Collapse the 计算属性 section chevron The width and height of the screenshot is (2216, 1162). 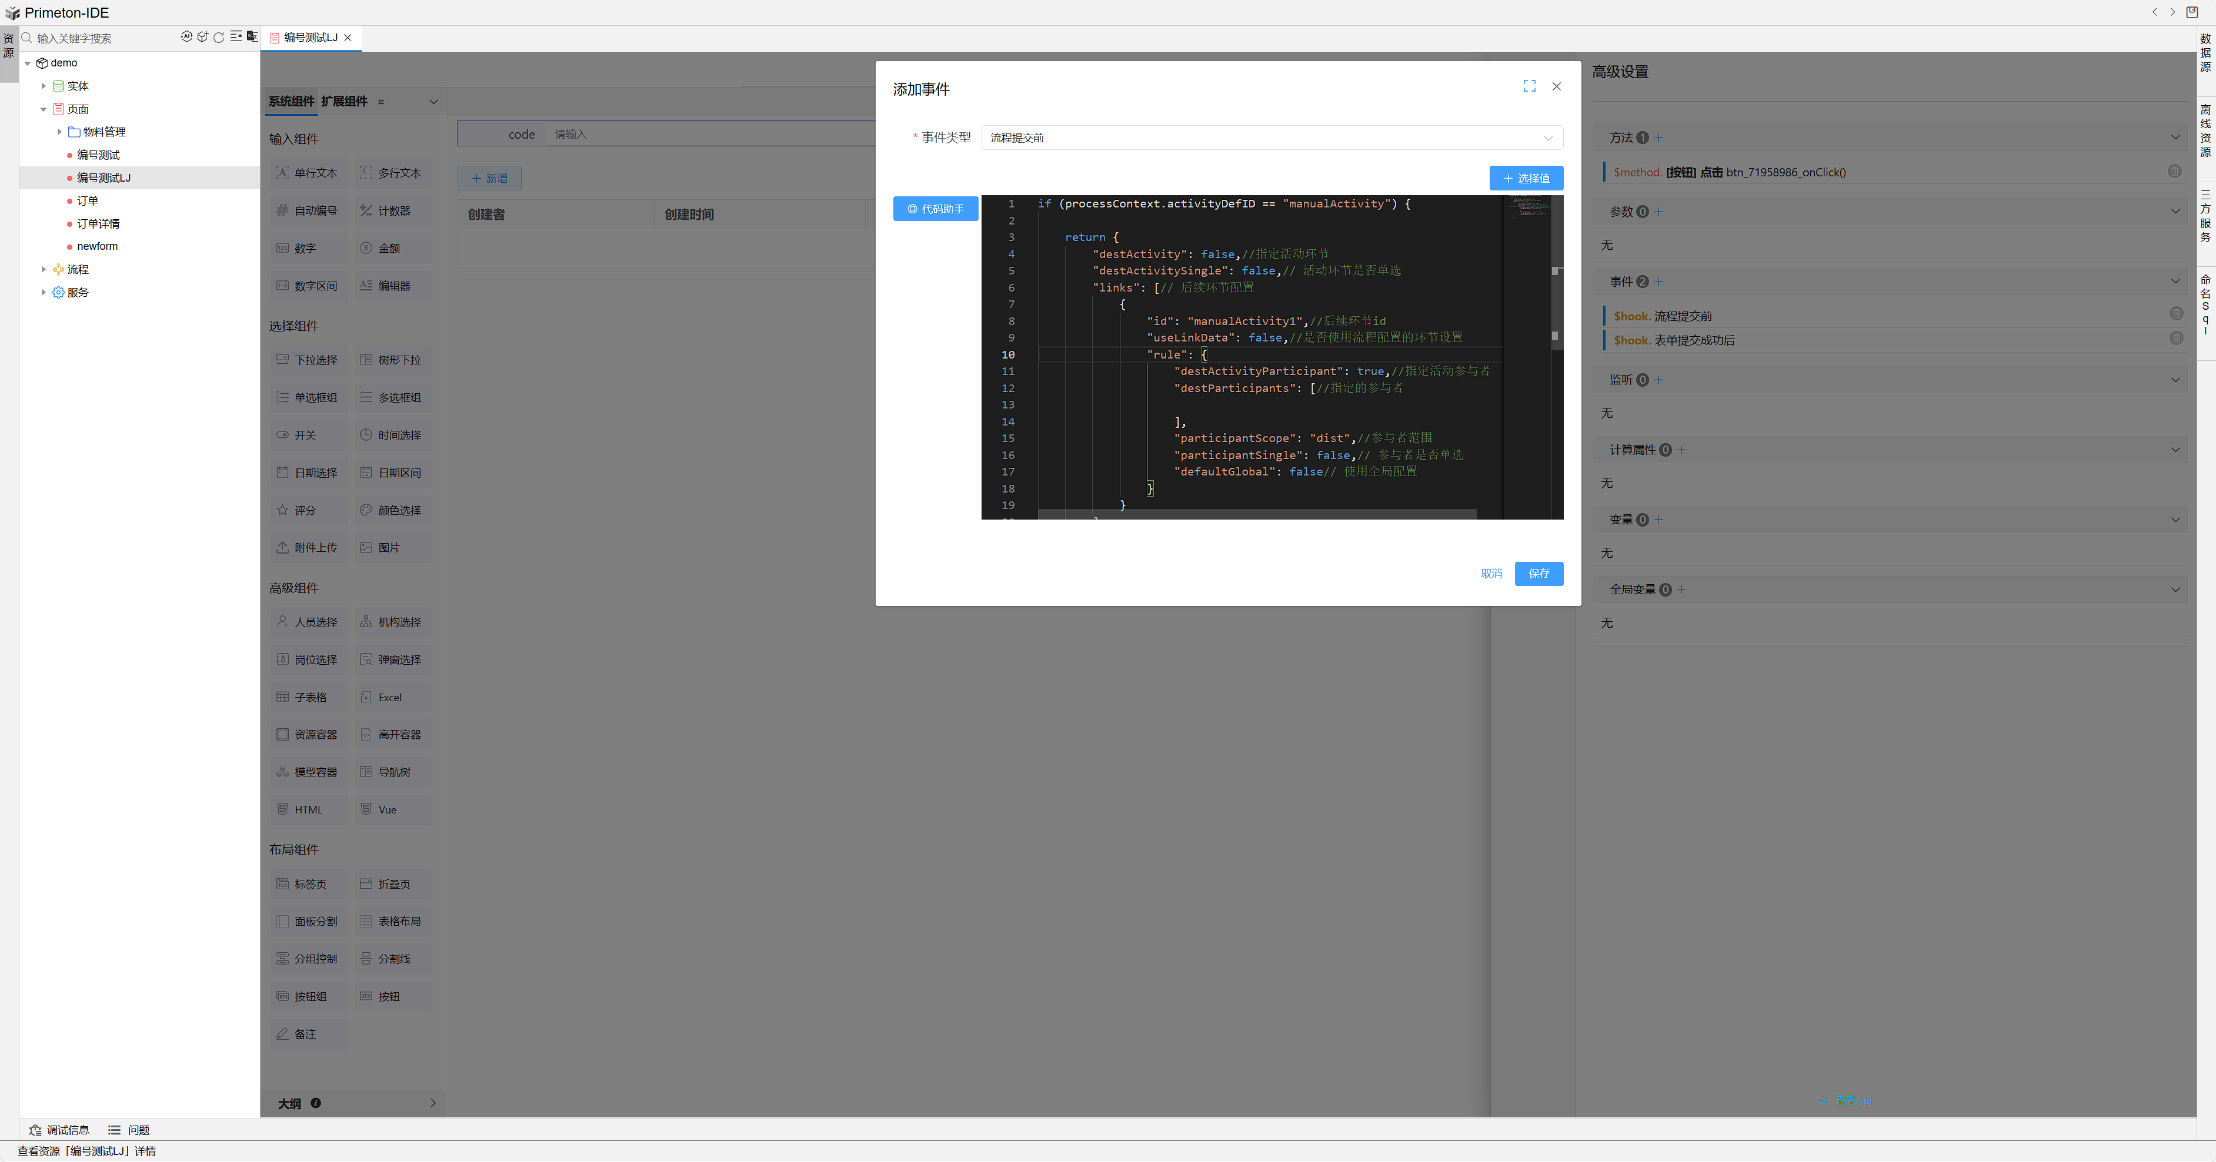2175,450
